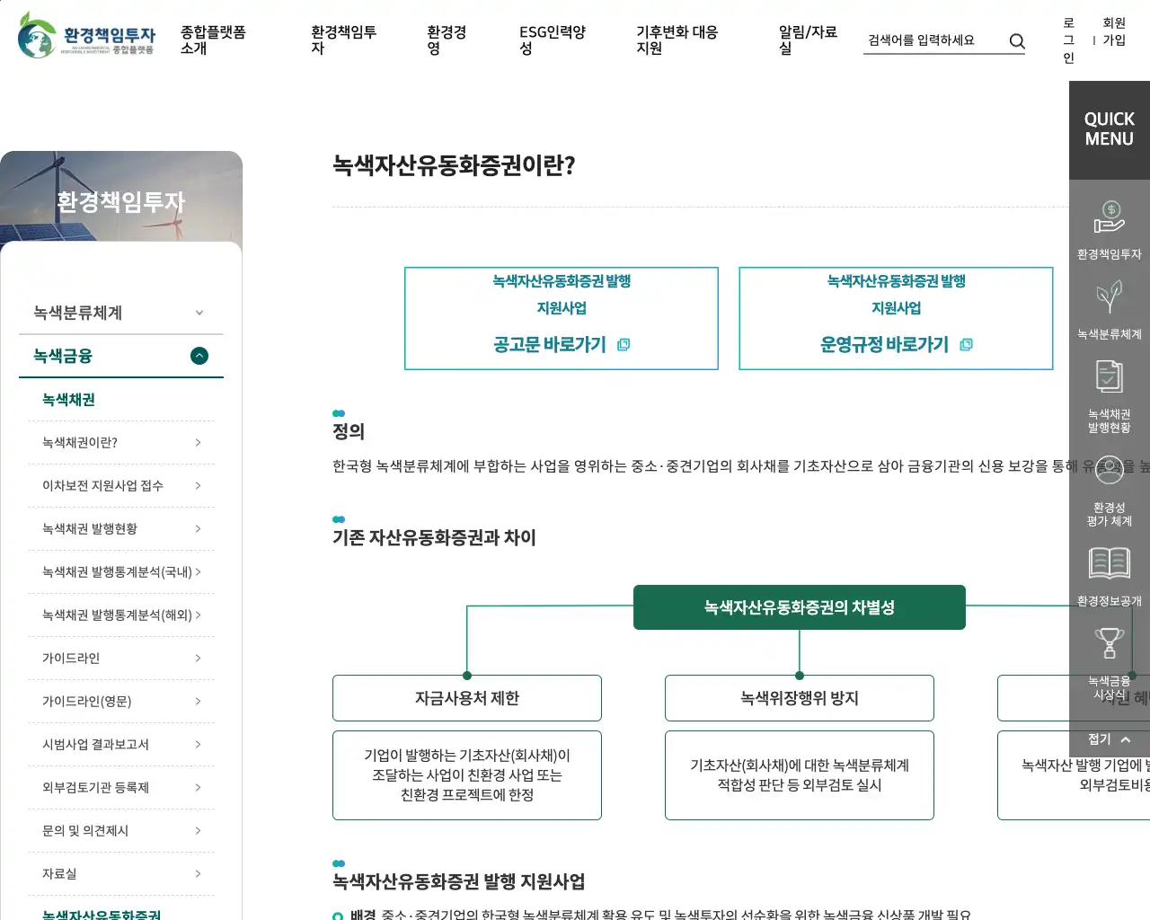The height and width of the screenshot is (920, 1150).
Task: Click the search magnifier icon
Action: coord(1016,40)
